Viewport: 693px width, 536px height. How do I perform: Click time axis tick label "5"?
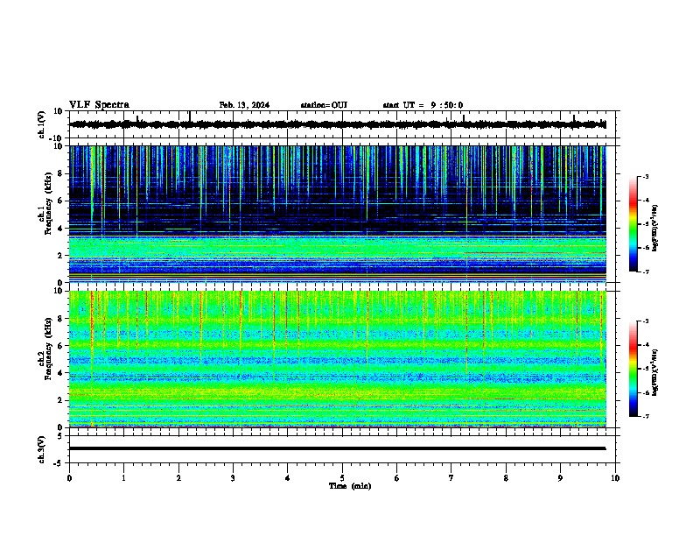[342, 478]
